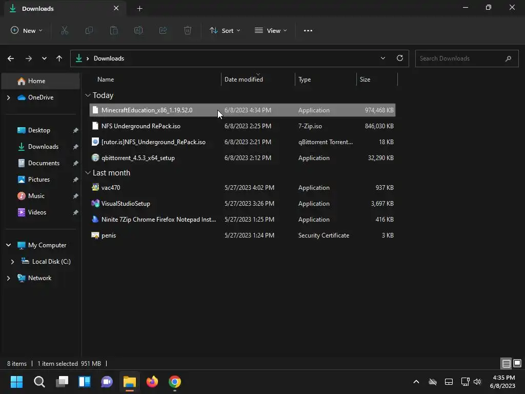Image resolution: width=525 pixels, height=394 pixels.
Task: Click the Search Downloads input field
Action: [467, 58]
